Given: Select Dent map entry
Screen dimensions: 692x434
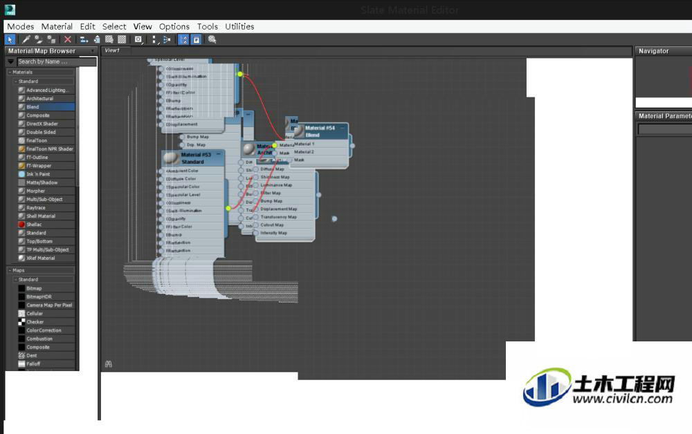Looking at the screenshot, I should click(46, 356).
